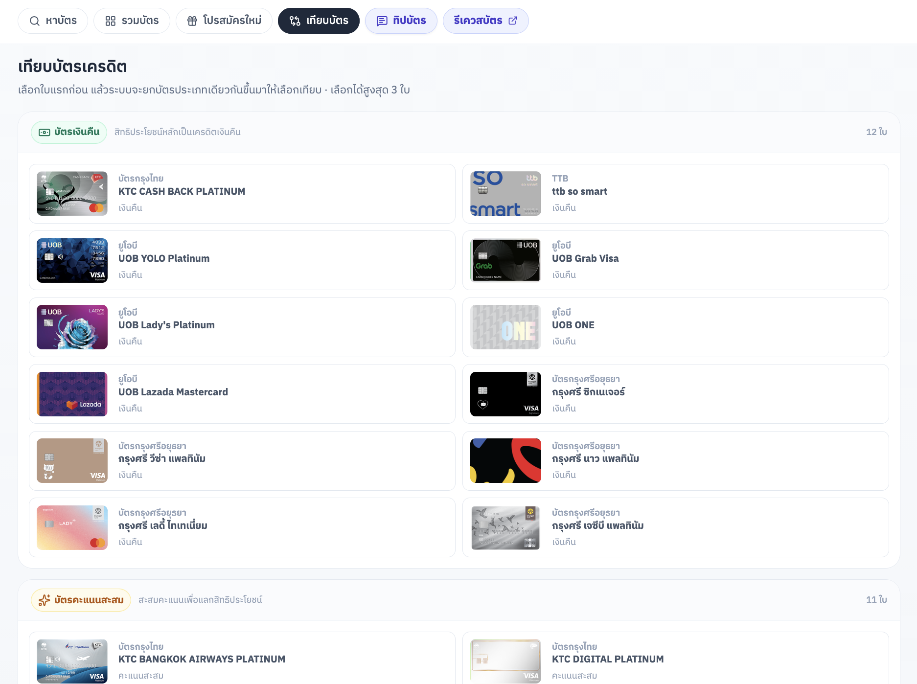Click the กรุงศรี ซิกเนเจอร์ black card image

point(505,394)
